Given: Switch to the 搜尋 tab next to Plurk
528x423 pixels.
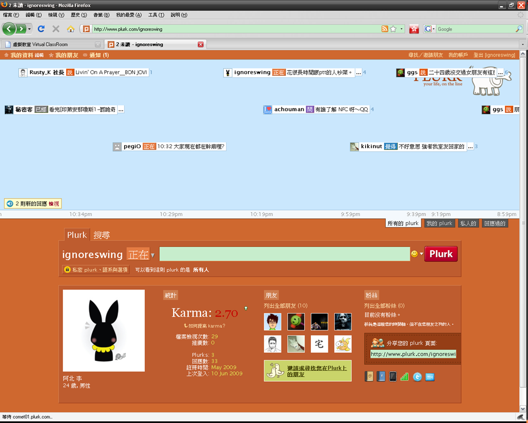Looking at the screenshot, I should point(102,235).
